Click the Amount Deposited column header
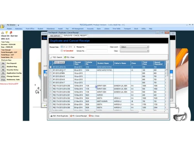 coord(159,63)
